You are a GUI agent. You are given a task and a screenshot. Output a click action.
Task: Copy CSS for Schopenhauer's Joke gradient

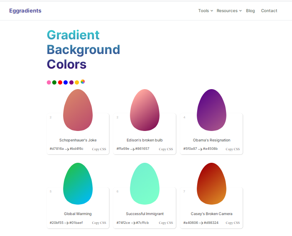[x=99, y=149]
